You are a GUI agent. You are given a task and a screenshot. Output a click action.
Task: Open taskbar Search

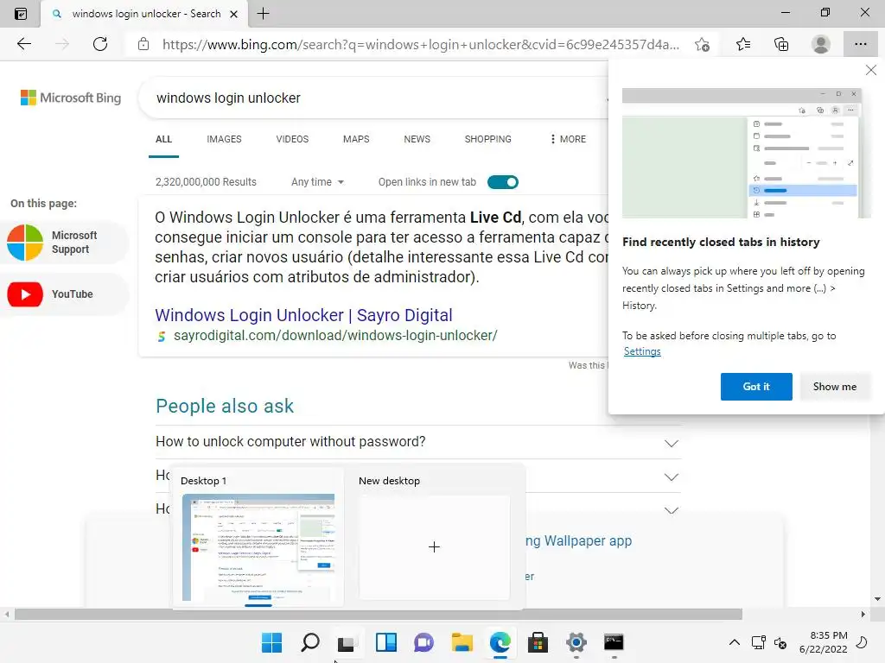(x=310, y=642)
